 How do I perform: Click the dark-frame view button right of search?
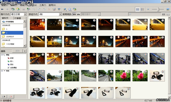pyautogui.click(x=164, y=14)
